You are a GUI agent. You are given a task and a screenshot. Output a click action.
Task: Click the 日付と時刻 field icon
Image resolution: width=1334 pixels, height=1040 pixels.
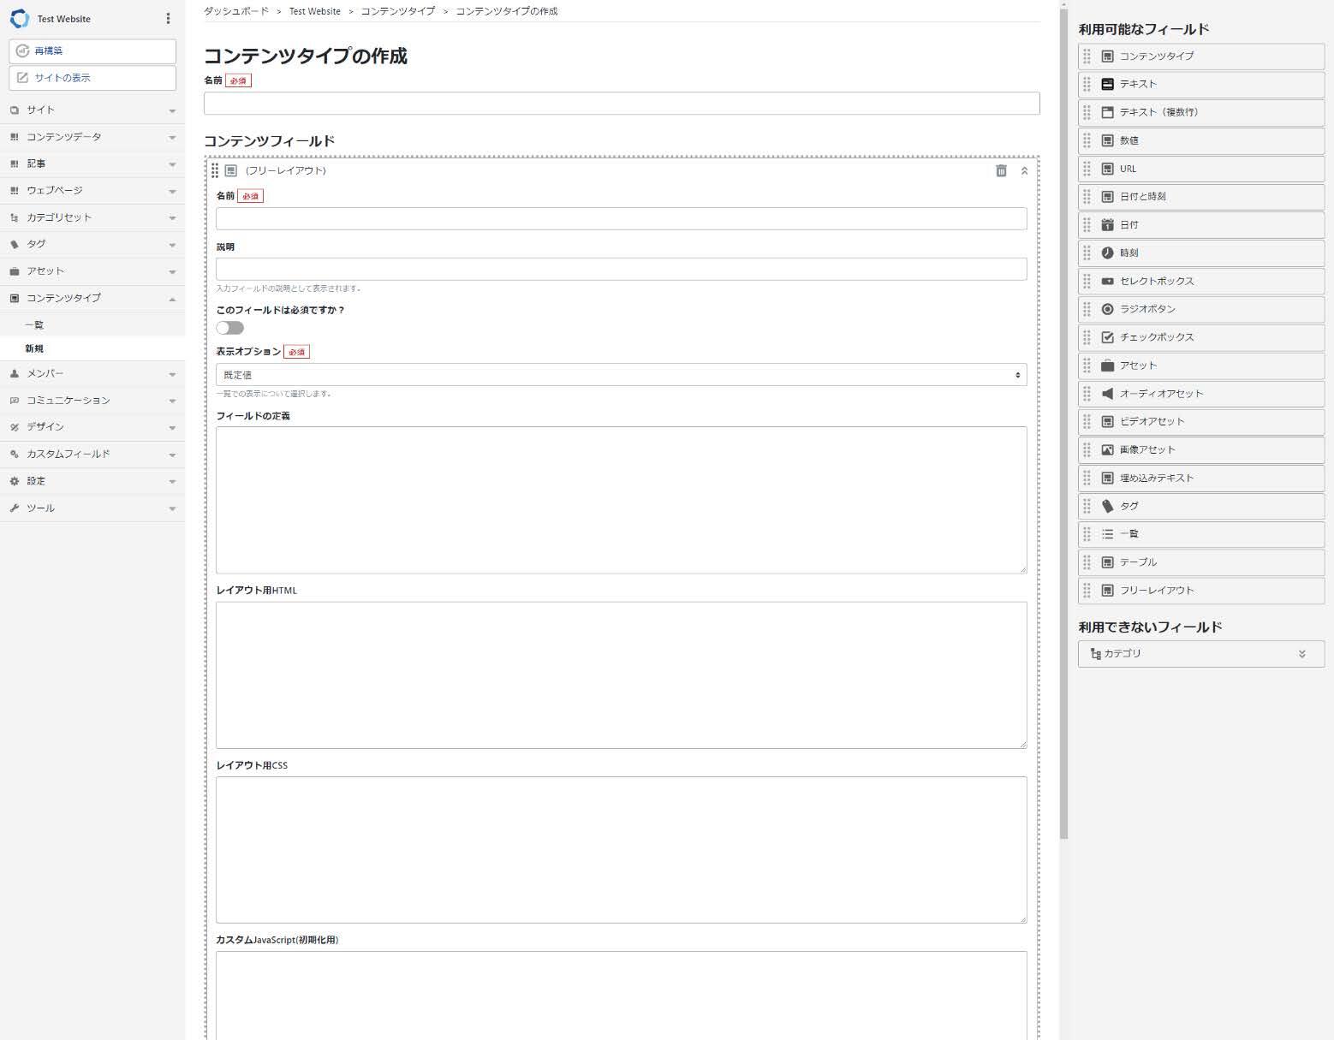tap(1107, 197)
